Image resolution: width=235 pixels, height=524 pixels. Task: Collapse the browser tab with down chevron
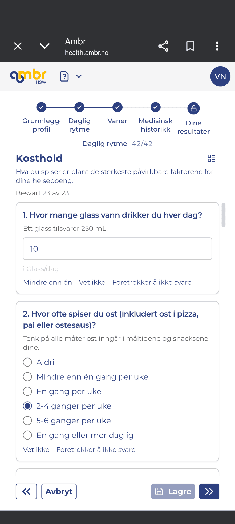pyautogui.click(x=44, y=46)
